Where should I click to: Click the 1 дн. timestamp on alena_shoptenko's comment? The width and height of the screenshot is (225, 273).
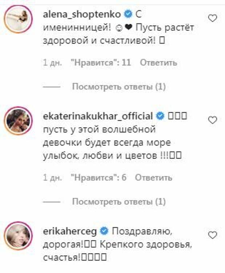pyautogui.click(x=52, y=62)
